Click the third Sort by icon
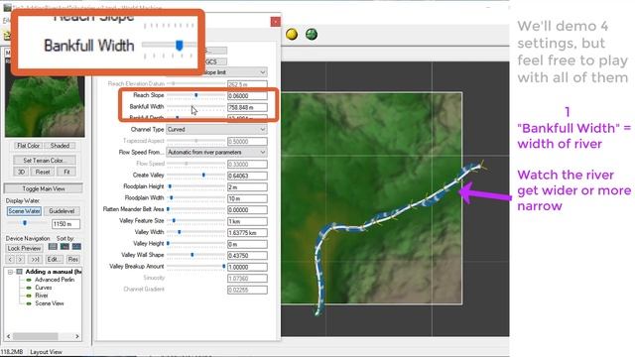 (76, 247)
